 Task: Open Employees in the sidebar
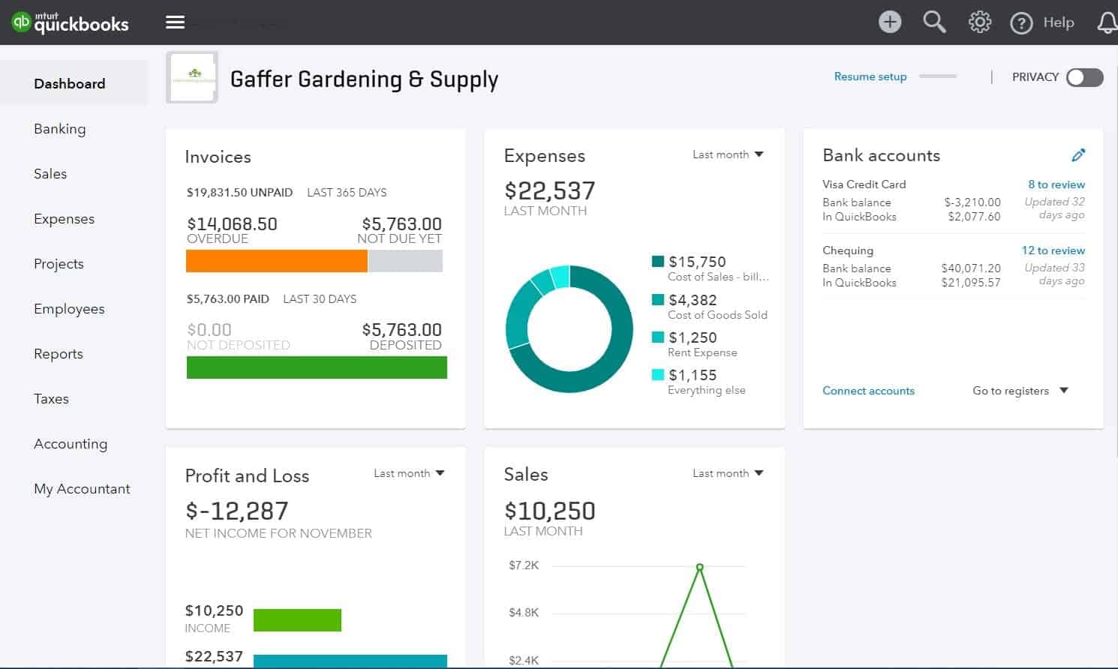pyautogui.click(x=69, y=309)
